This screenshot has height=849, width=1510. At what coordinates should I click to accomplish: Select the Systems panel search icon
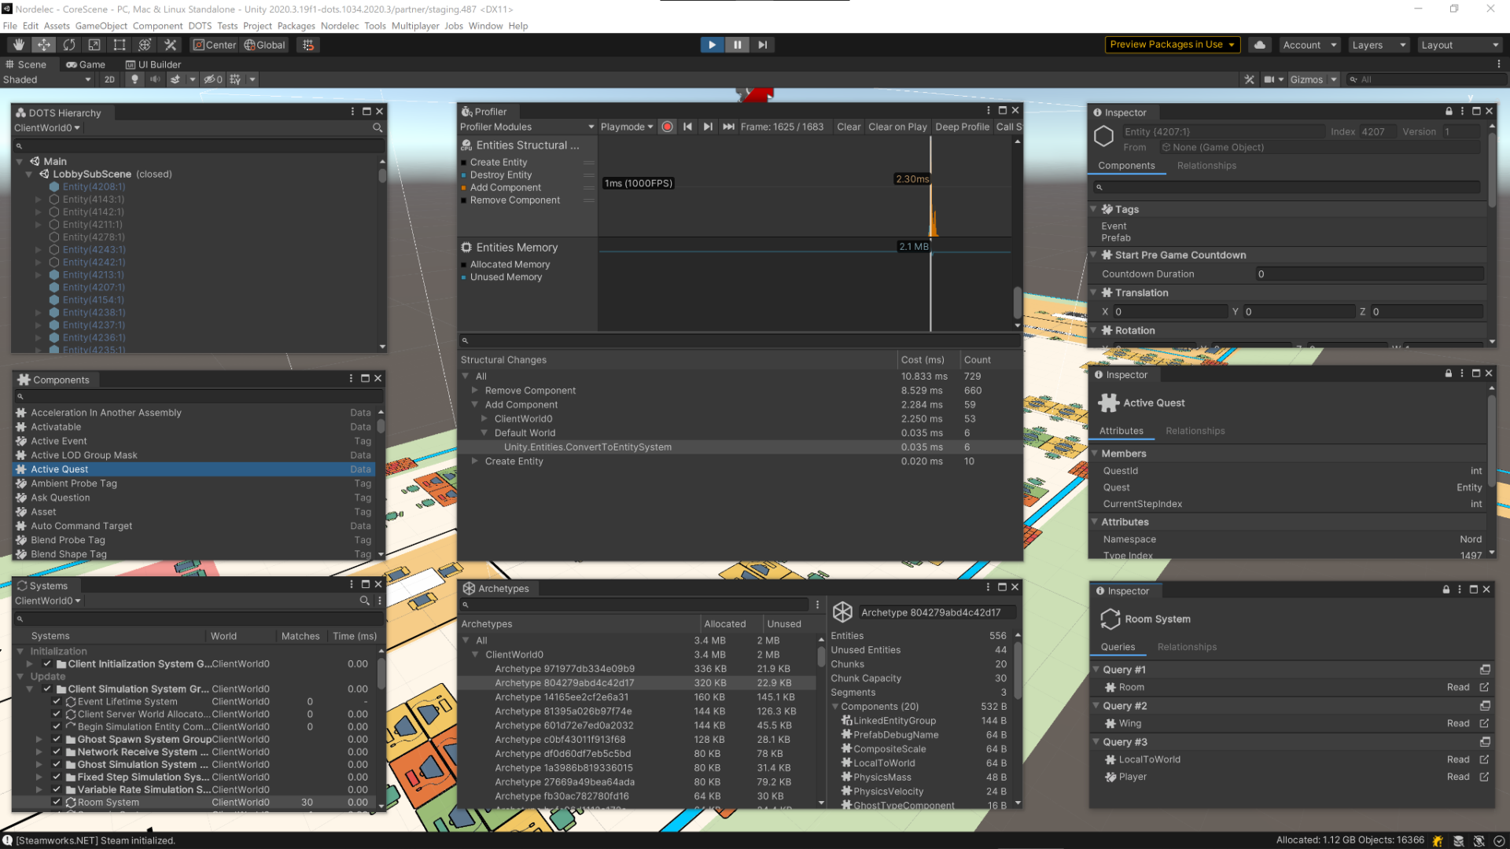(x=364, y=601)
